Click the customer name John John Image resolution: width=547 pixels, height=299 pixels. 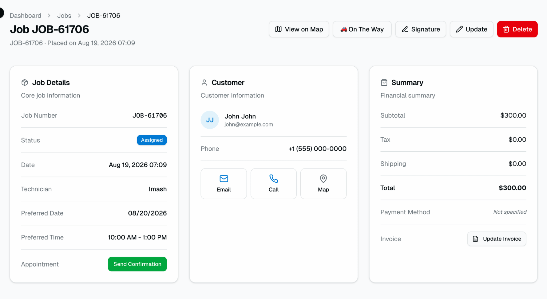tap(240, 116)
